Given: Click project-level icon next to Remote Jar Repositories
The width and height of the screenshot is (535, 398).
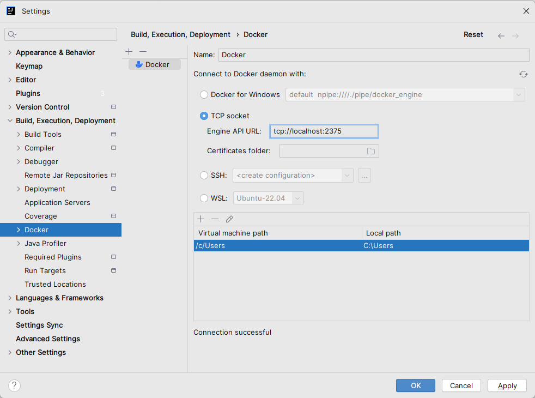Looking at the screenshot, I should [x=114, y=175].
